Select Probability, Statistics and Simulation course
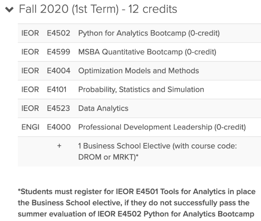Image resolution: width=261 pixels, height=221 pixels. coord(141,90)
